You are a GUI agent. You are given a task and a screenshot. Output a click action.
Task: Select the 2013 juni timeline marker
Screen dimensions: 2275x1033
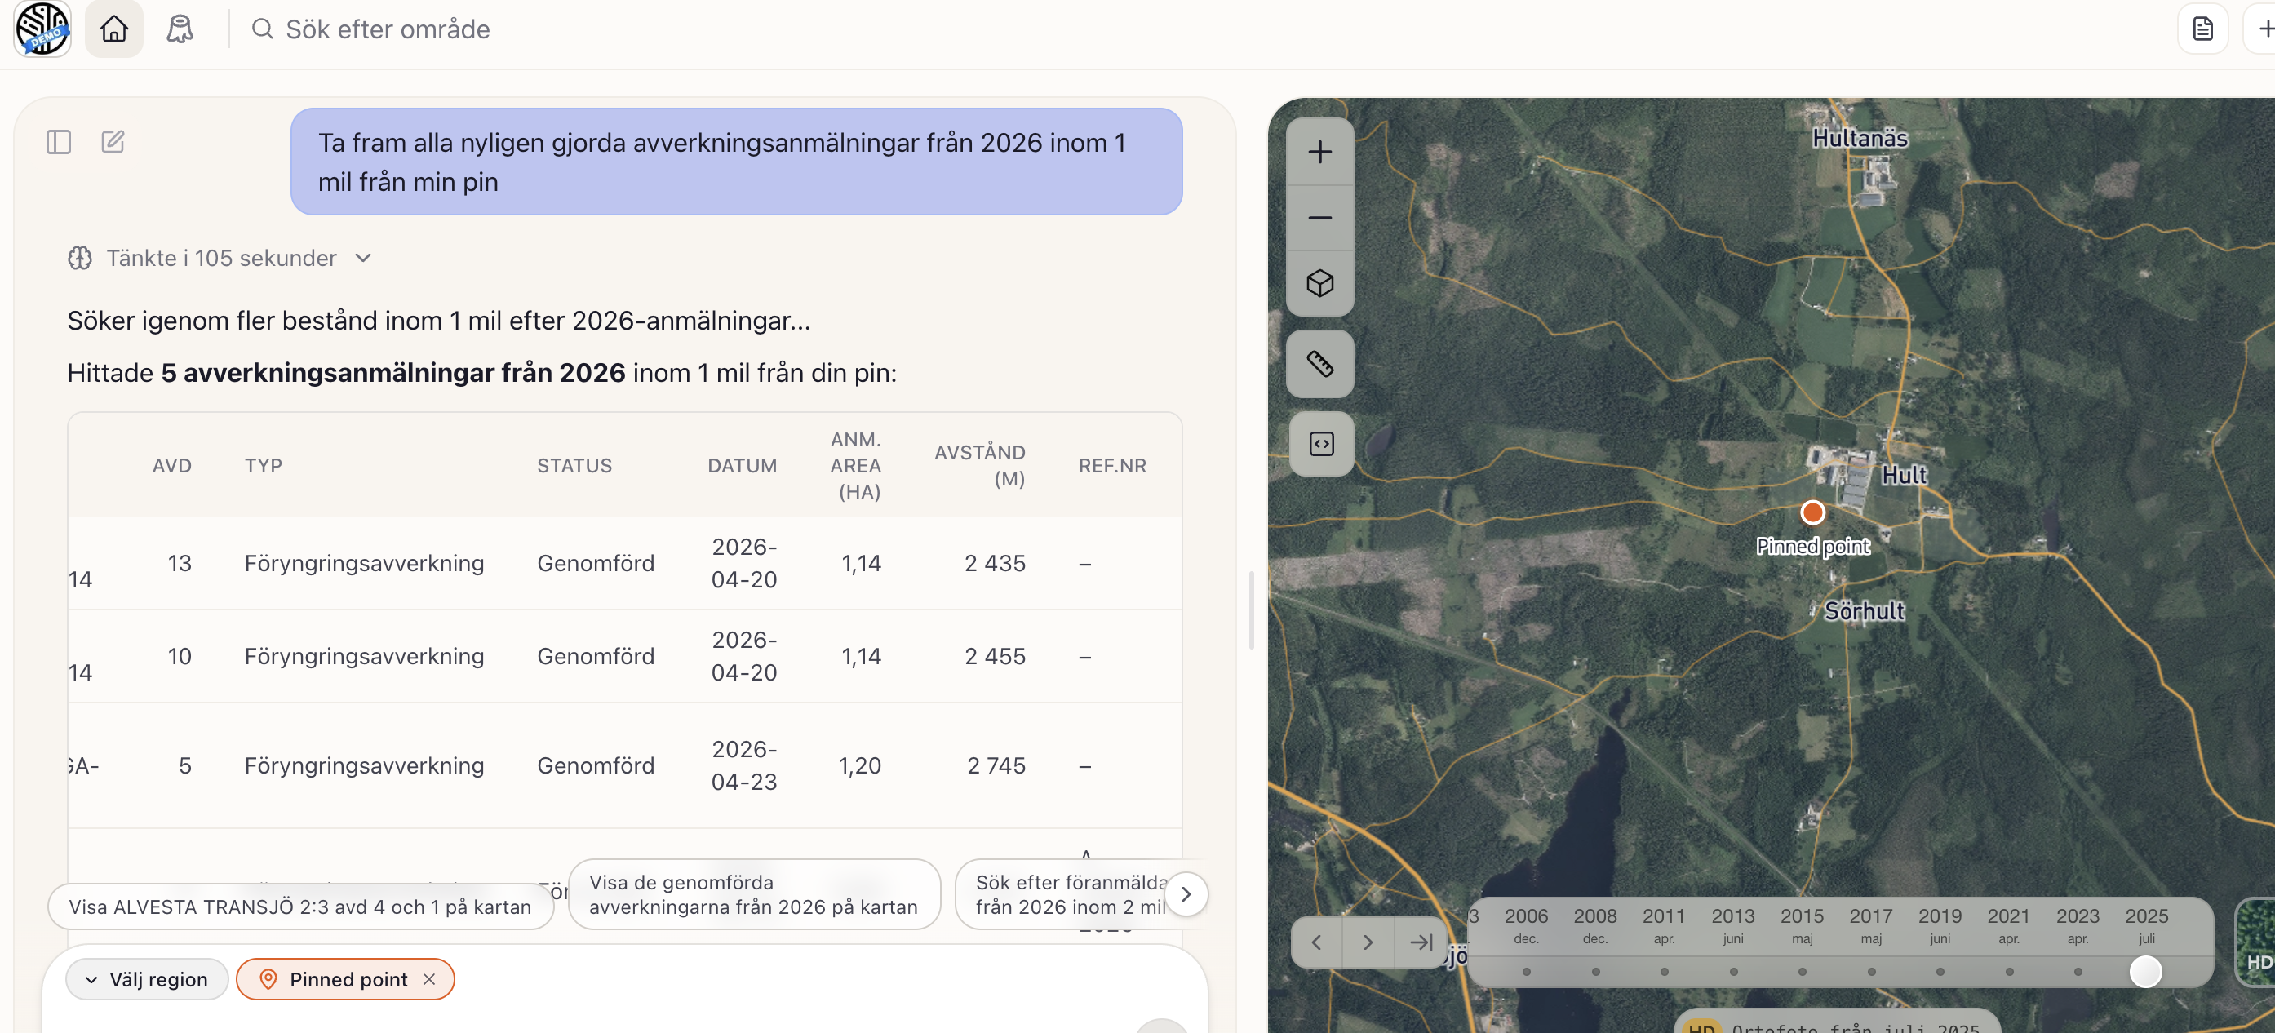(1732, 971)
